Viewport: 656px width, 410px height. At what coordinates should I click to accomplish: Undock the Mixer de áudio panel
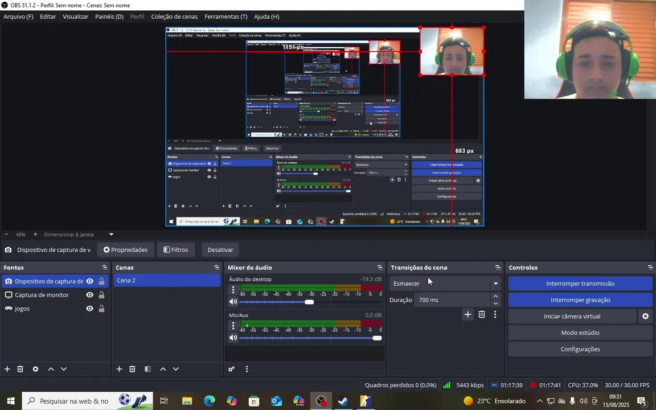pyautogui.click(x=380, y=267)
